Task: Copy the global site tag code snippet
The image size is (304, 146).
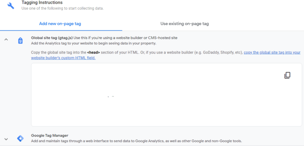Action: click(287, 75)
